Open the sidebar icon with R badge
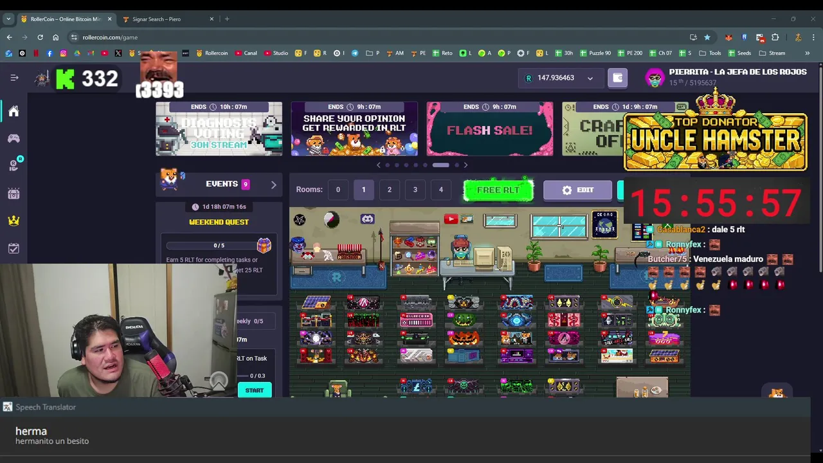Image resolution: width=823 pixels, height=463 pixels. [x=14, y=166]
